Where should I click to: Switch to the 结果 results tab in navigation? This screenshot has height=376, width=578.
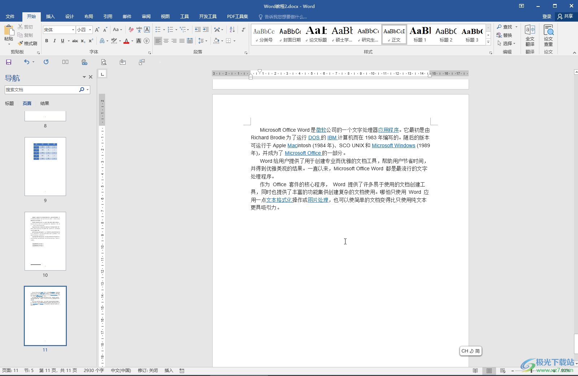(x=45, y=104)
